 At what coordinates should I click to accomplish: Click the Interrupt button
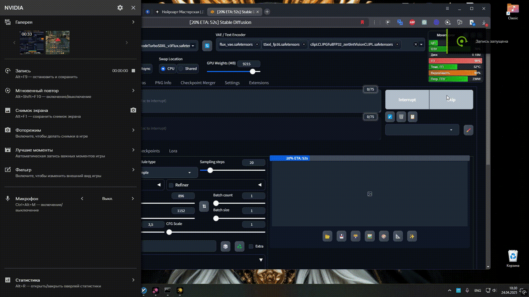pos(407,100)
